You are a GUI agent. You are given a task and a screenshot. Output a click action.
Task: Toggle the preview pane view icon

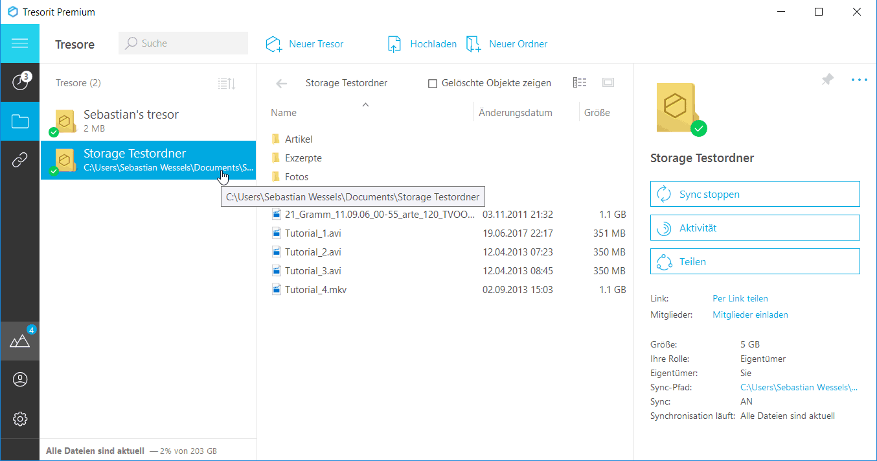tap(608, 82)
